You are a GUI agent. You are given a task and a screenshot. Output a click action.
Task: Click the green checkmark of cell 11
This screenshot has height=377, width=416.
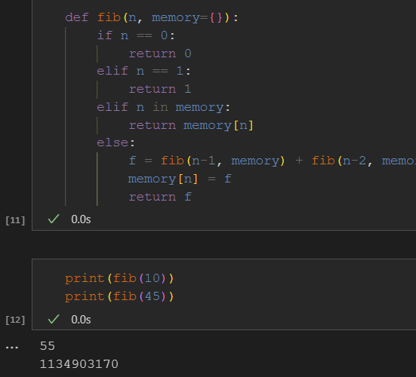pos(54,219)
